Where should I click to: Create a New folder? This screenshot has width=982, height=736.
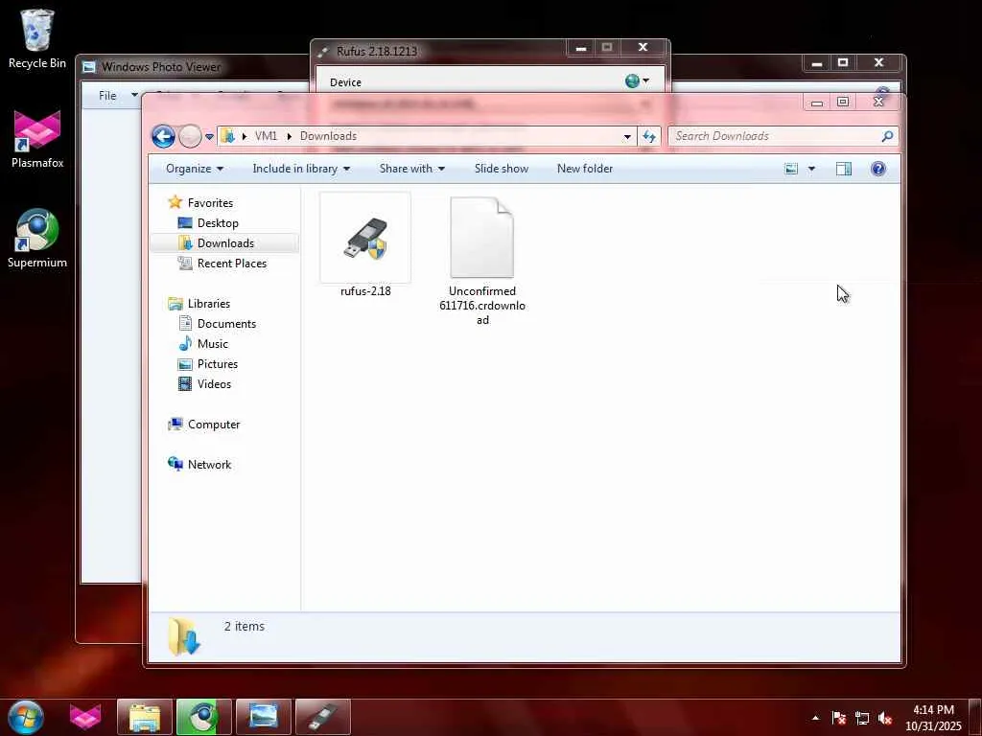tap(585, 169)
